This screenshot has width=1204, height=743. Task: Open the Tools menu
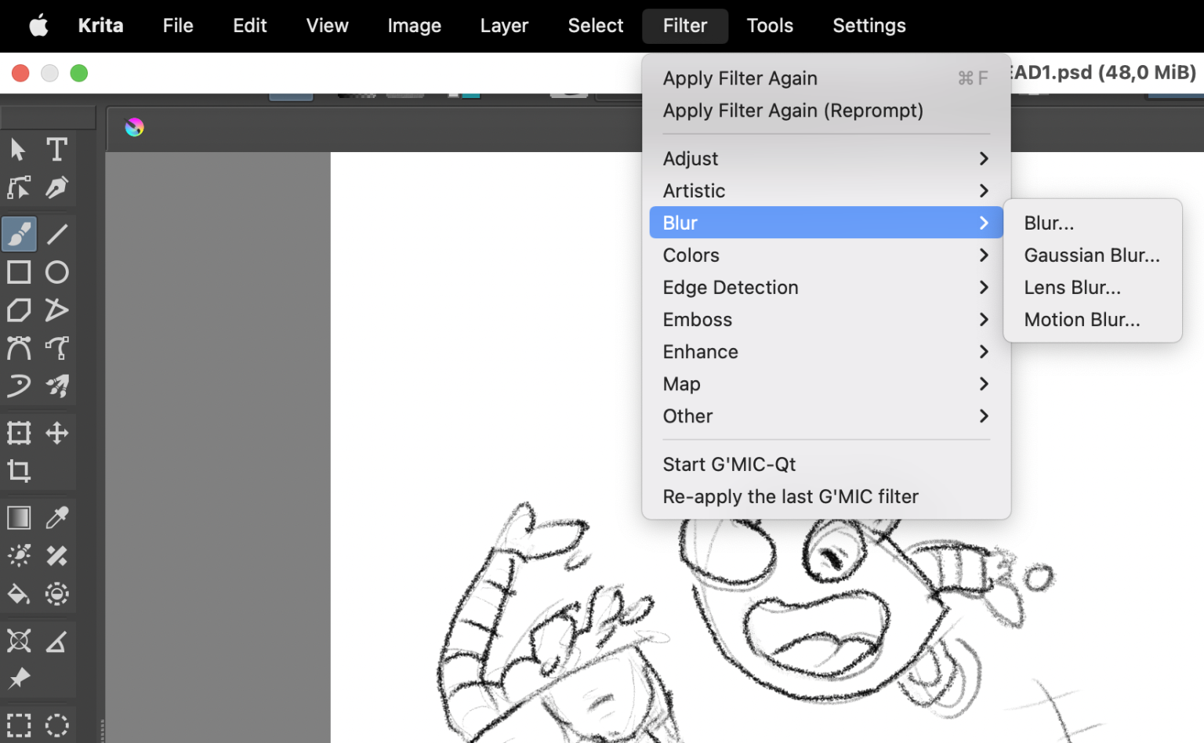pyautogui.click(x=769, y=25)
